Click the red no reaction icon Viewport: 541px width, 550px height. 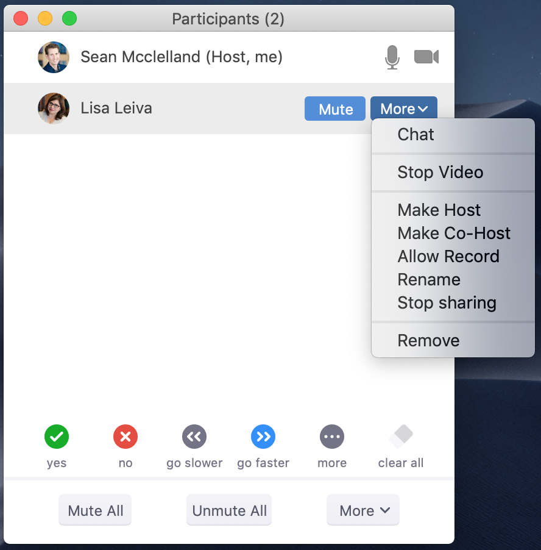click(126, 437)
